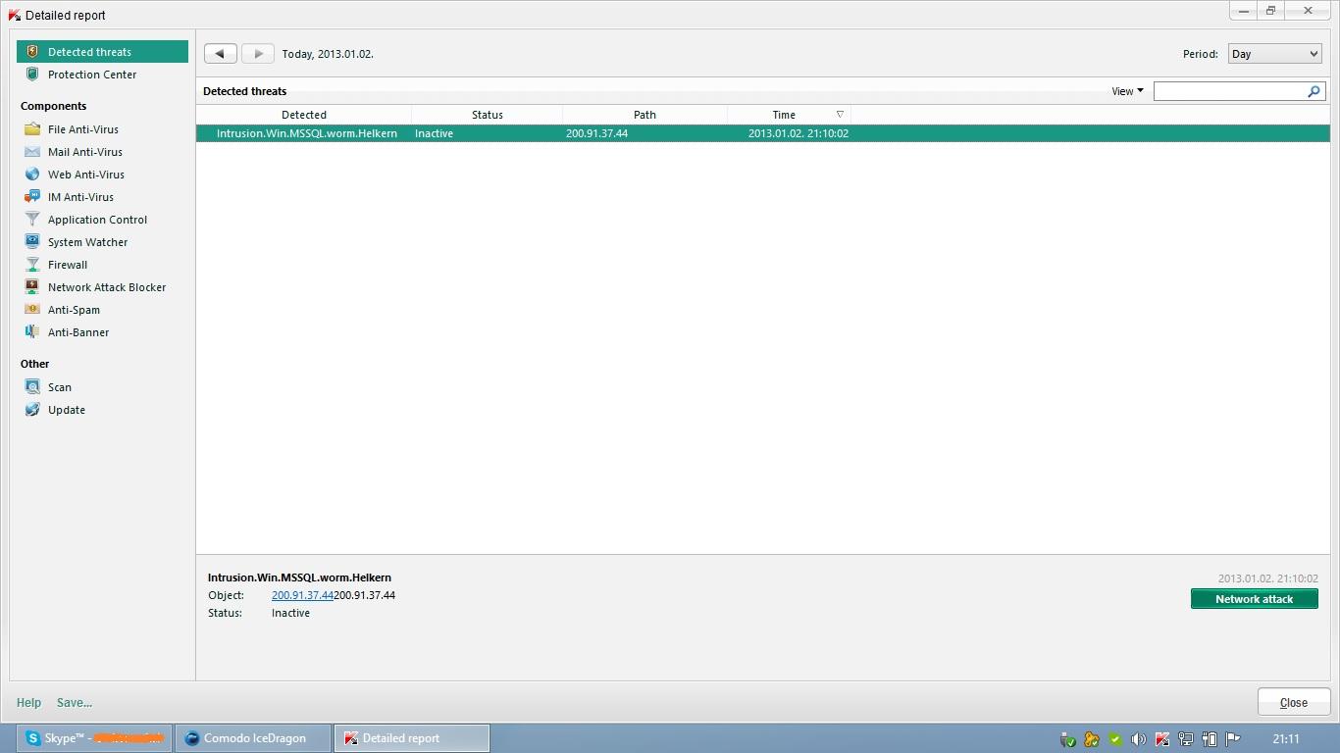The height and width of the screenshot is (753, 1340).
Task: Open Web Anti-Virus globe icon
Action: 32,175
